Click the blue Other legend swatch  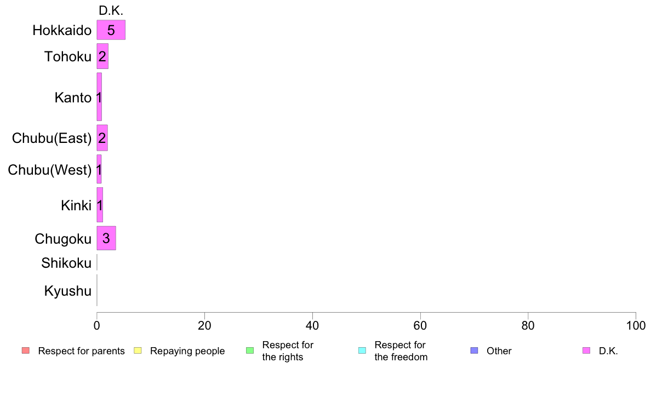474,350
